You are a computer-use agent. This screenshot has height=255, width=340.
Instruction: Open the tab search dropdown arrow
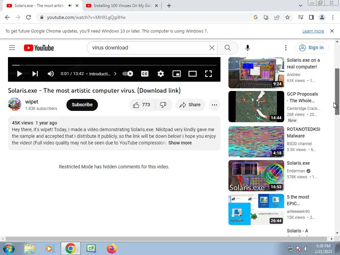(x=300, y=6)
